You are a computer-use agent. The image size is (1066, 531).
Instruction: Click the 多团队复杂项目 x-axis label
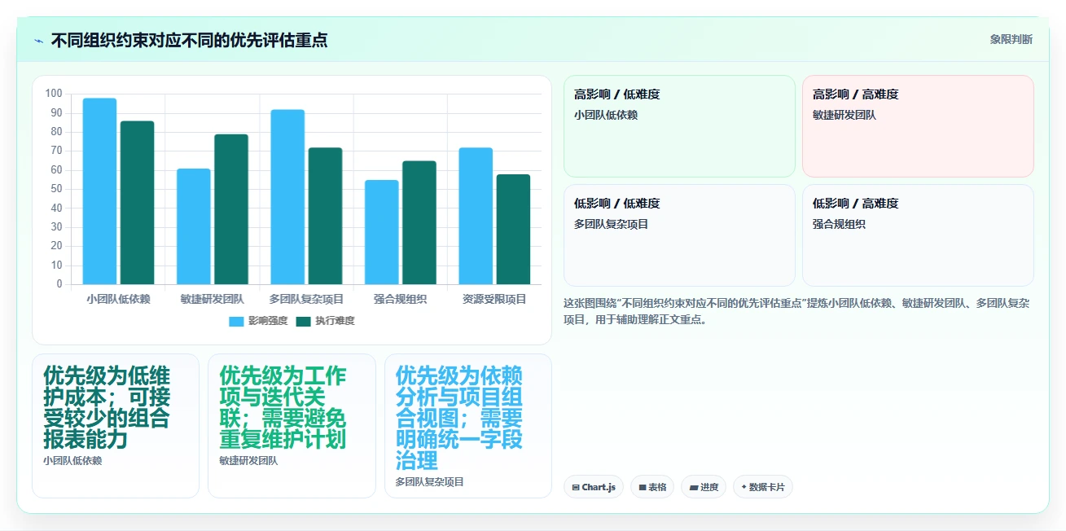306,299
